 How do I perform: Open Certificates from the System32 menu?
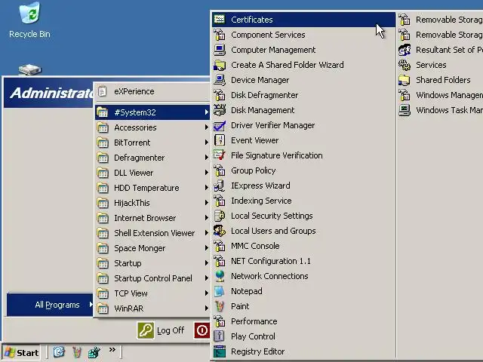click(x=303, y=20)
